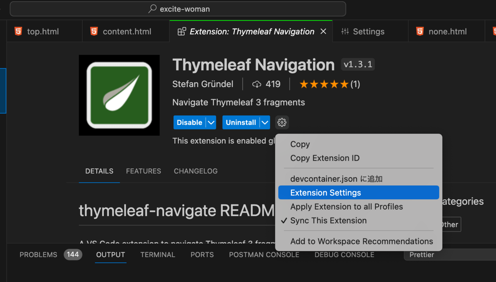Image resolution: width=496 pixels, height=282 pixels.
Task: Open the POSTMAN CONSOLE panel tab
Action: (264, 255)
